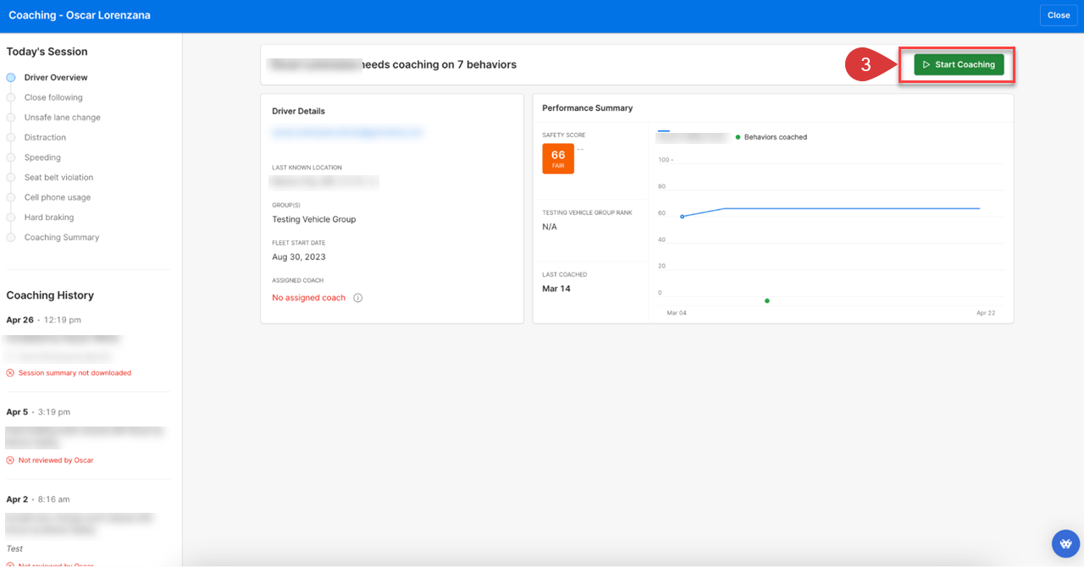This screenshot has height=567, width=1084.
Task: Click error icon beside Session summary not downloaded
Action: point(10,372)
